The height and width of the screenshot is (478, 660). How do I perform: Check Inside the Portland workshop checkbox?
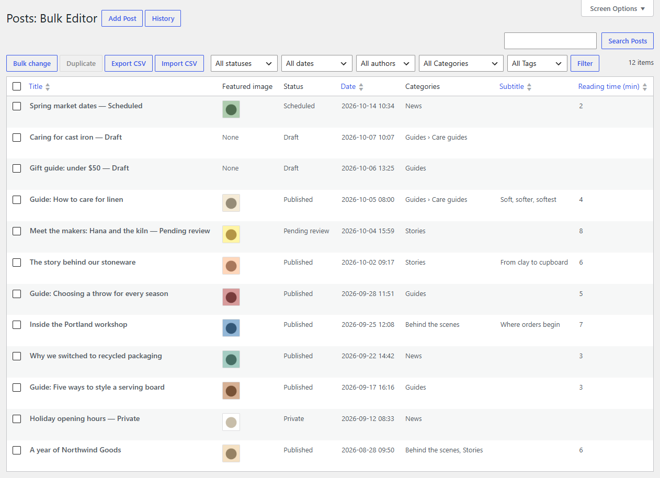(x=17, y=325)
